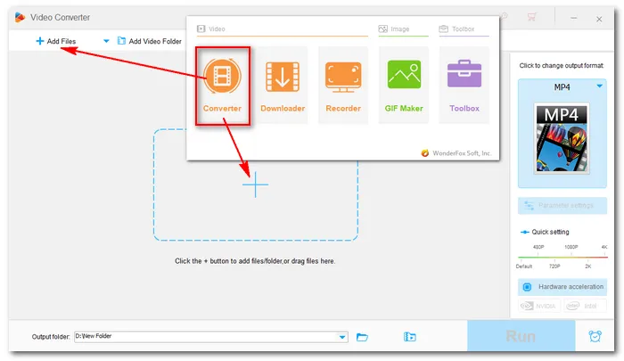Expand the MP4 output format dropdown
Viewport: 624px width, 361px height.
click(x=600, y=86)
